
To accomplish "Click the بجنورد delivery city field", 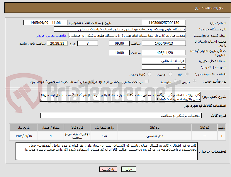I will (x=164, y=67).
